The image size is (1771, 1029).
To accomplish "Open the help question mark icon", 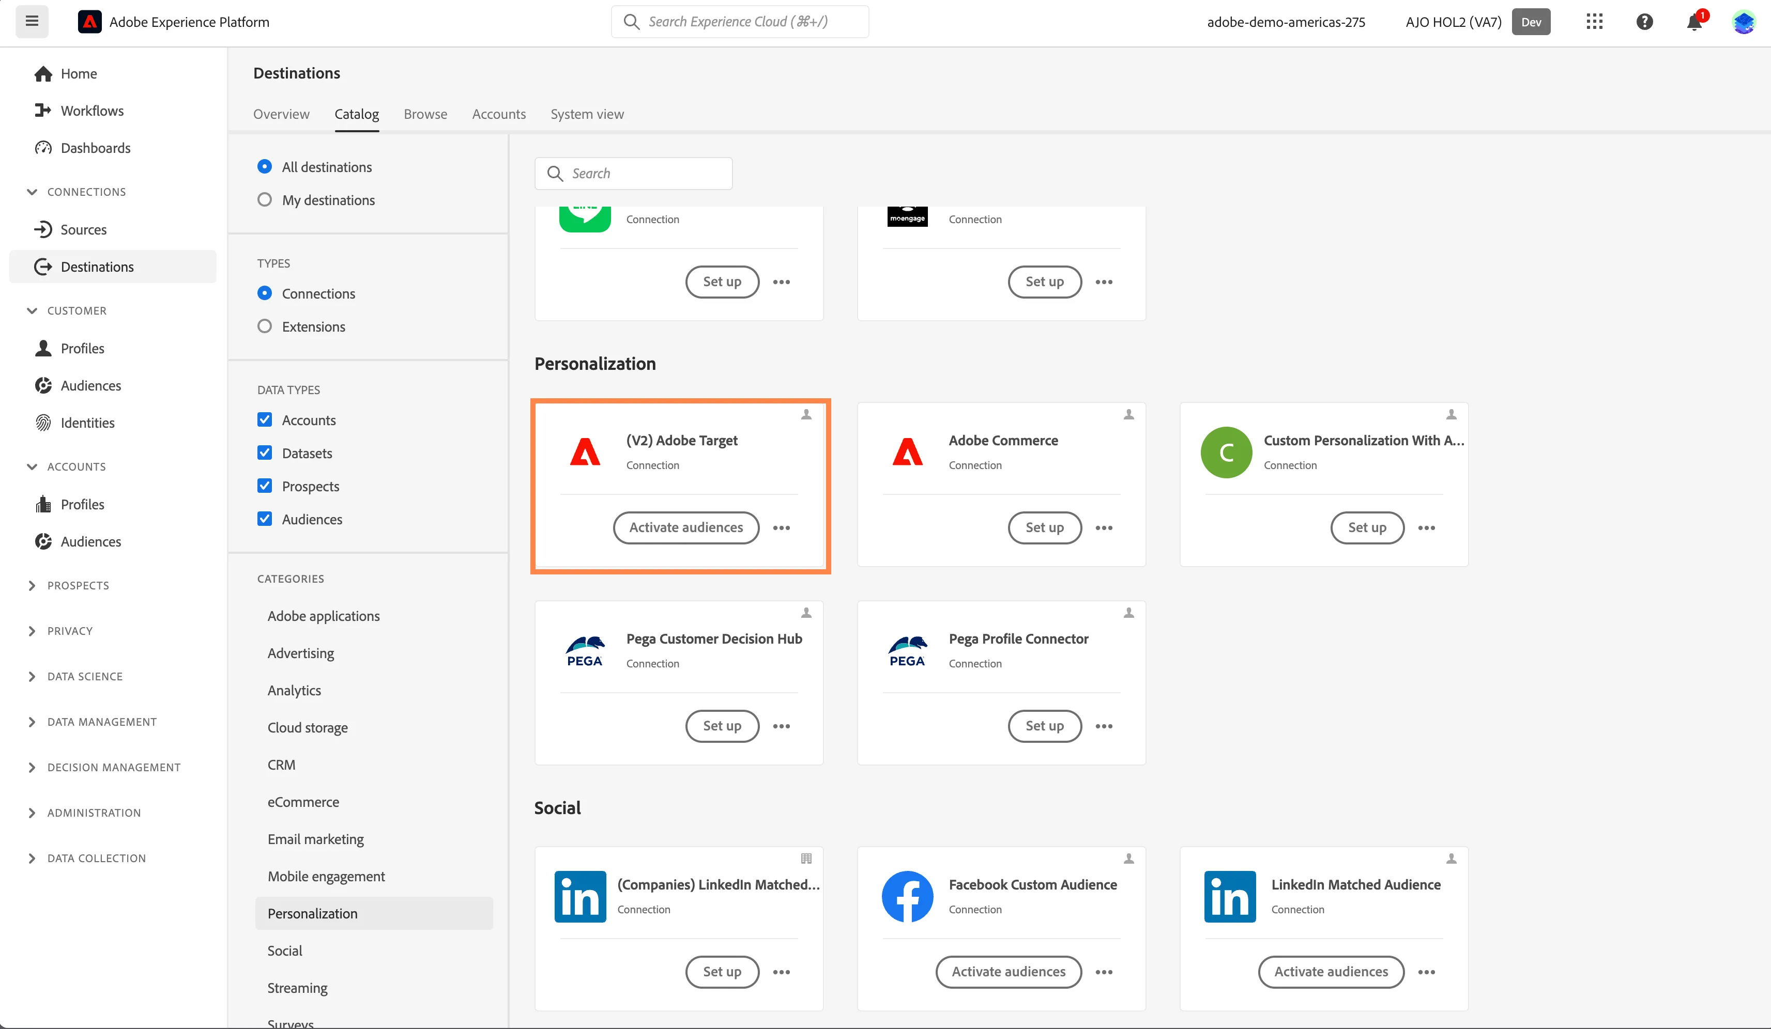I will (x=1644, y=22).
